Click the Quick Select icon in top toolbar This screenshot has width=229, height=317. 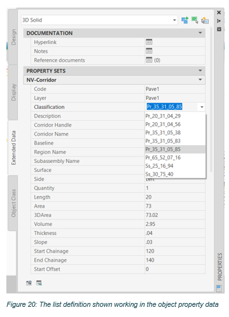pyautogui.click(x=205, y=20)
